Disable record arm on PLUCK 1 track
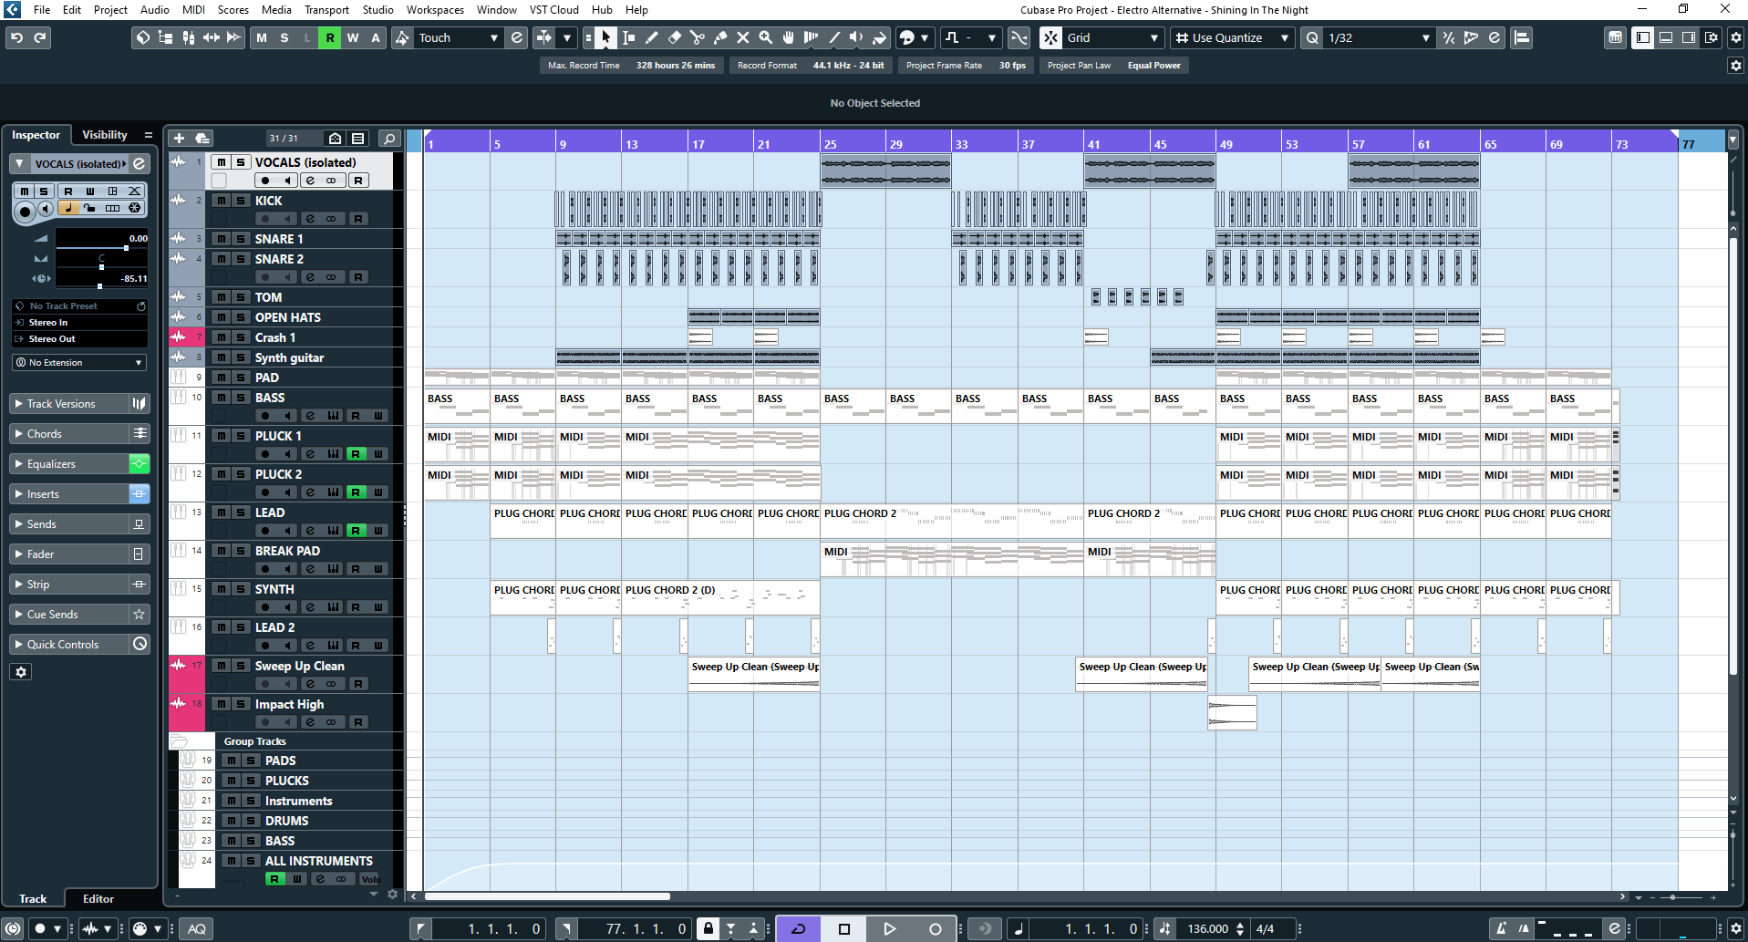The width and height of the screenshot is (1748, 942). tap(356, 453)
